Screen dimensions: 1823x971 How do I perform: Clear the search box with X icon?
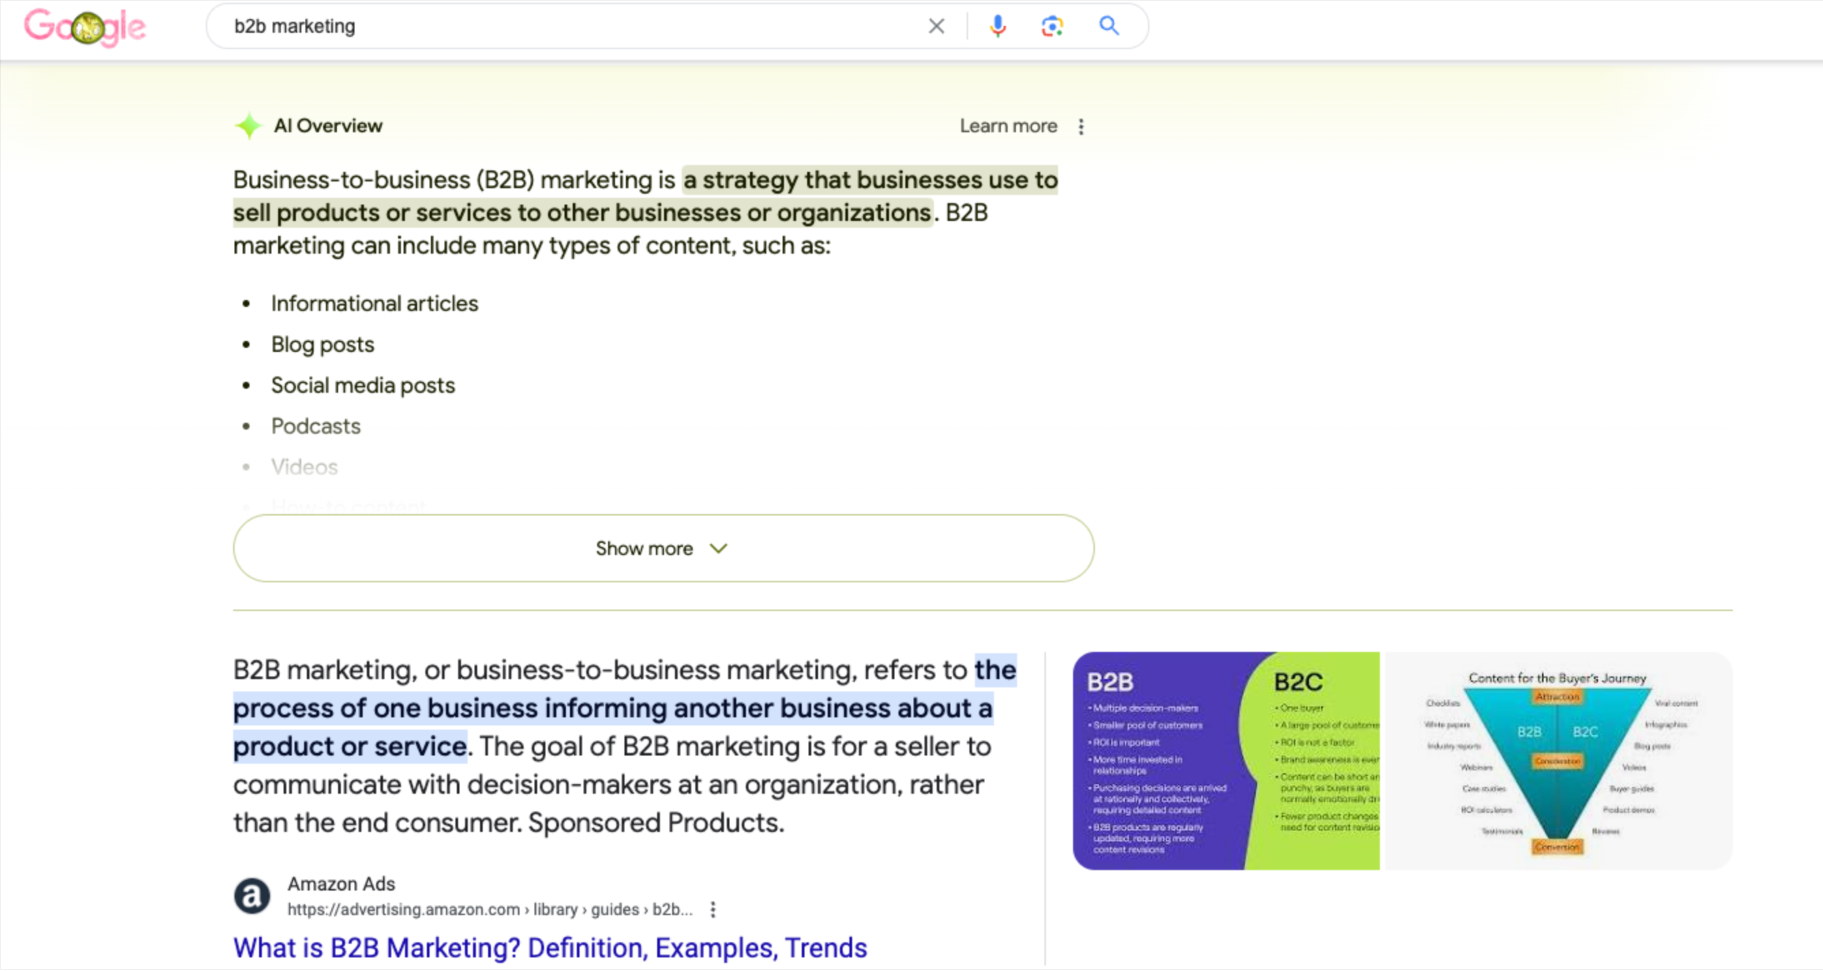click(936, 26)
